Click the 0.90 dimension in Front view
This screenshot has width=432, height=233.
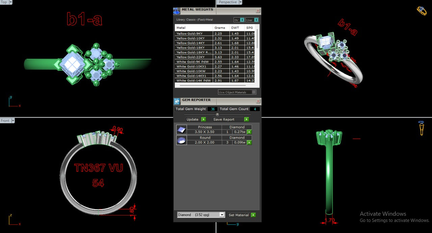117,129
